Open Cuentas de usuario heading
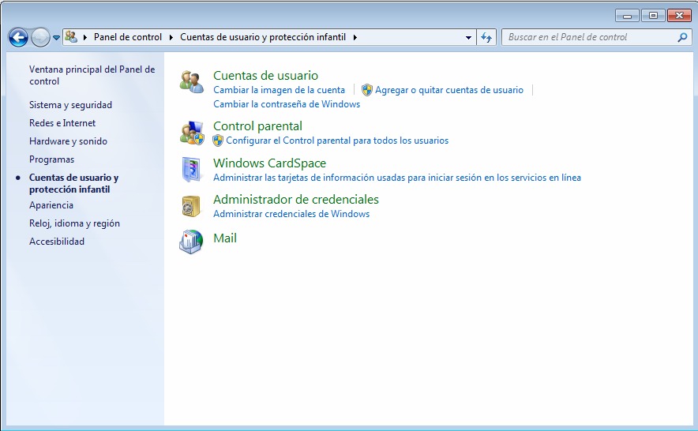The image size is (698, 431). click(x=266, y=76)
